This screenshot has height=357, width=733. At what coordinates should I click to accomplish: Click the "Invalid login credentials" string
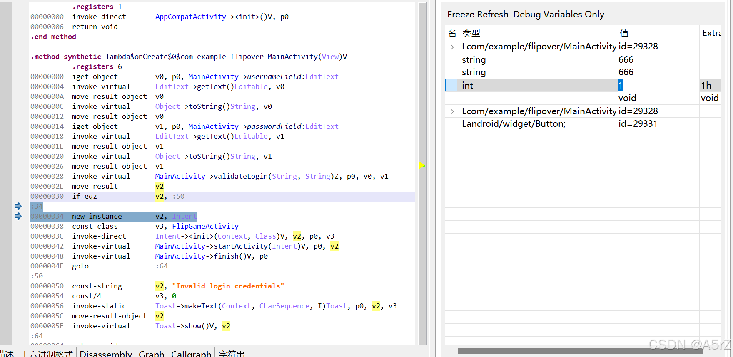pyautogui.click(x=228, y=286)
